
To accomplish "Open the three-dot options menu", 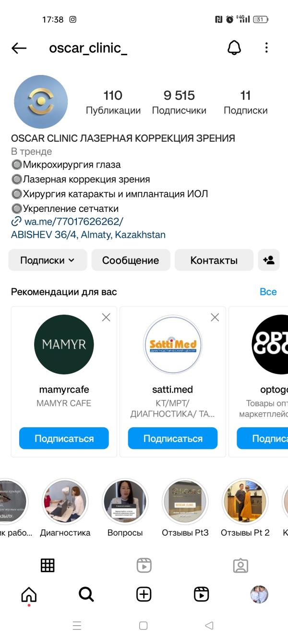I will (x=266, y=48).
